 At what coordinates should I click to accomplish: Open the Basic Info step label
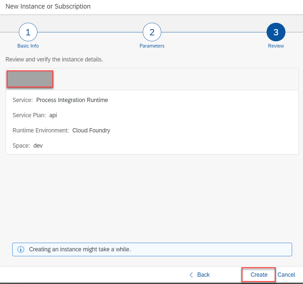click(28, 46)
